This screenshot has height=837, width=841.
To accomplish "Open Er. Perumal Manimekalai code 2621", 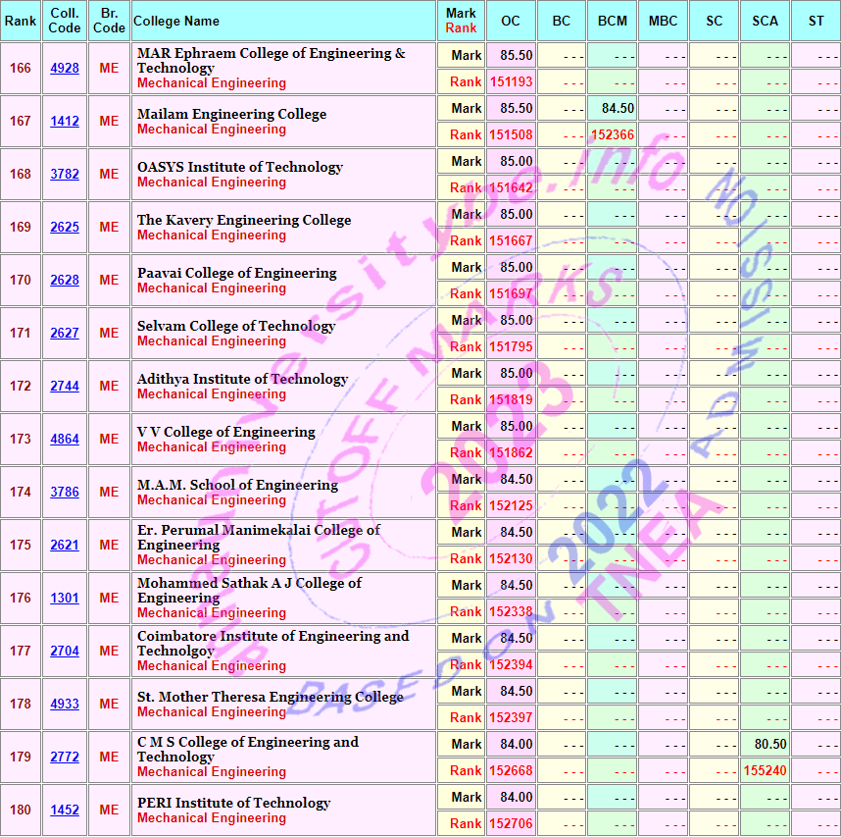I will (x=65, y=546).
